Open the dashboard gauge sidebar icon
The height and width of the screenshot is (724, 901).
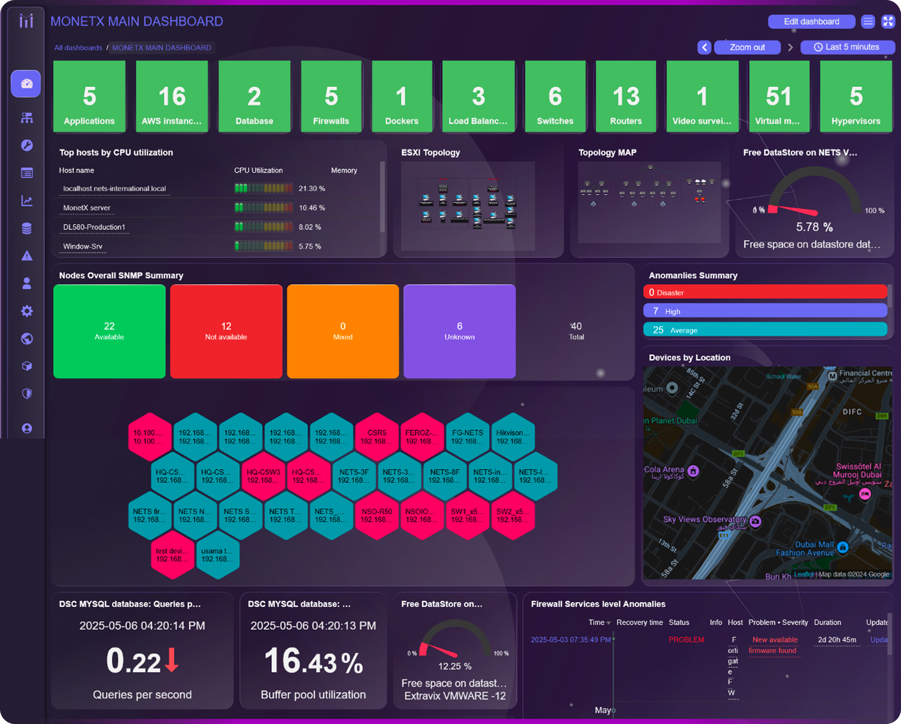(x=26, y=84)
